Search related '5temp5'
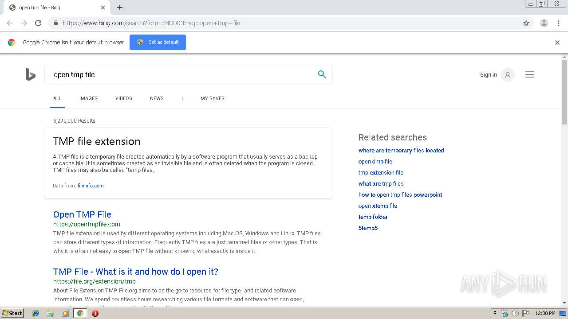This screenshot has width=568, height=319. coord(368,228)
